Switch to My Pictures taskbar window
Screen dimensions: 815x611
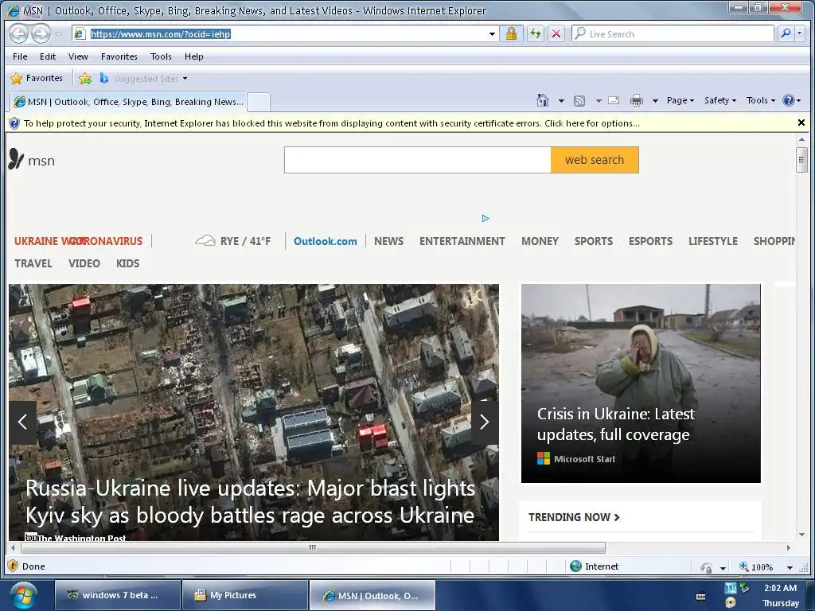(244, 595)
